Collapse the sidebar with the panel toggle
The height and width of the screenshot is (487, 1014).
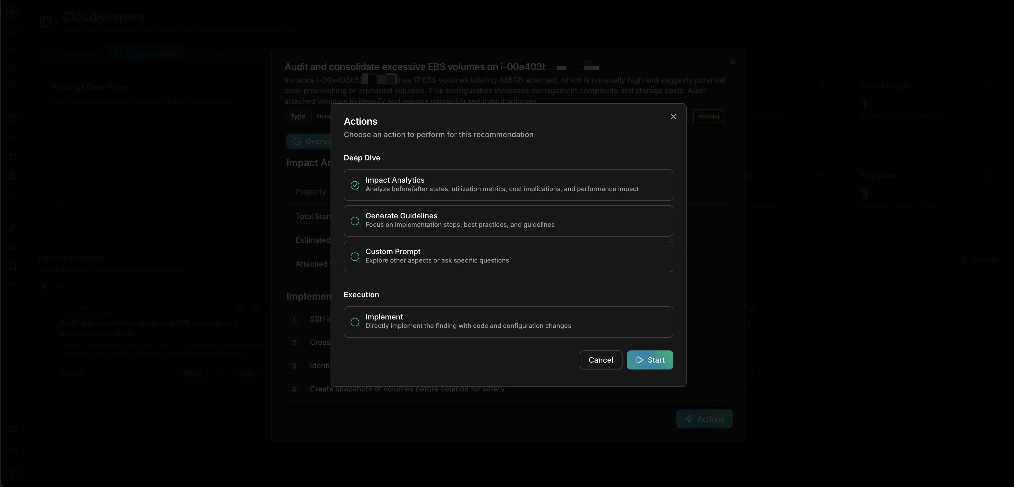[x=45, y=22]
